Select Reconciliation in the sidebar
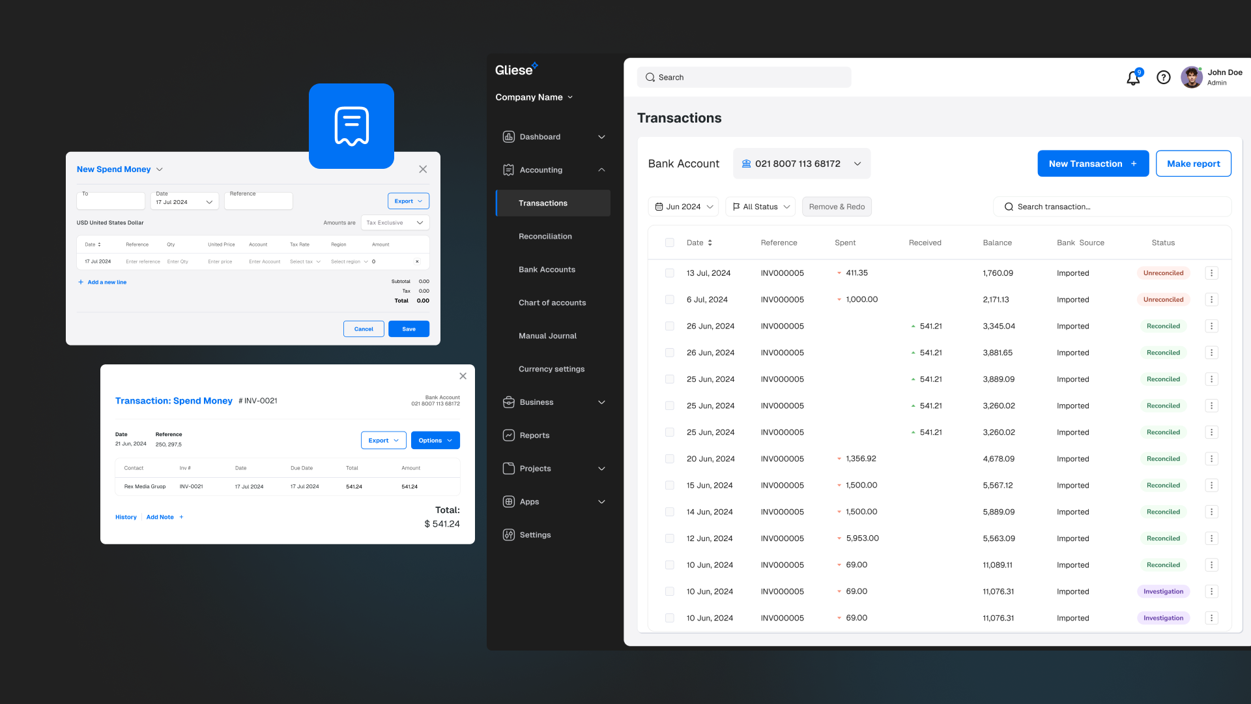1251x704 pixels. click(x=545, y=237)
